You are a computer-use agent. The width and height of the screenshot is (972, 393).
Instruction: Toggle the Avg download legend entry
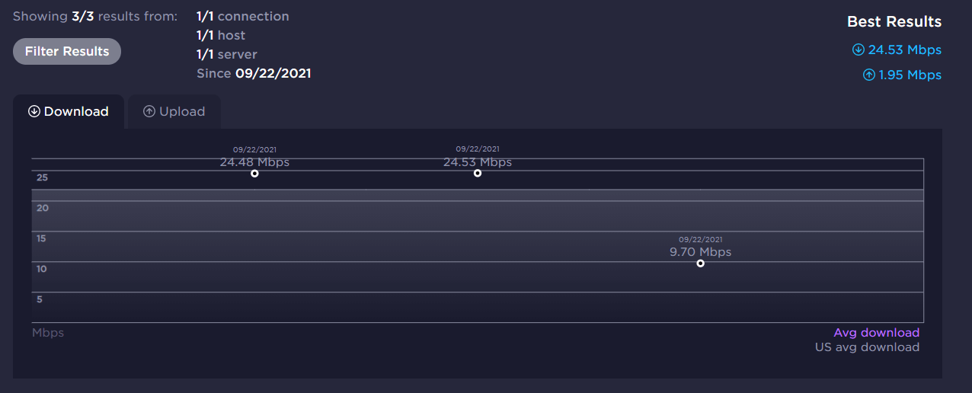pyautogui.click(x=876, y=332)
